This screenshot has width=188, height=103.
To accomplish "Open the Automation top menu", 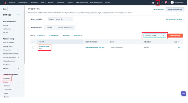I will [61, 3].
